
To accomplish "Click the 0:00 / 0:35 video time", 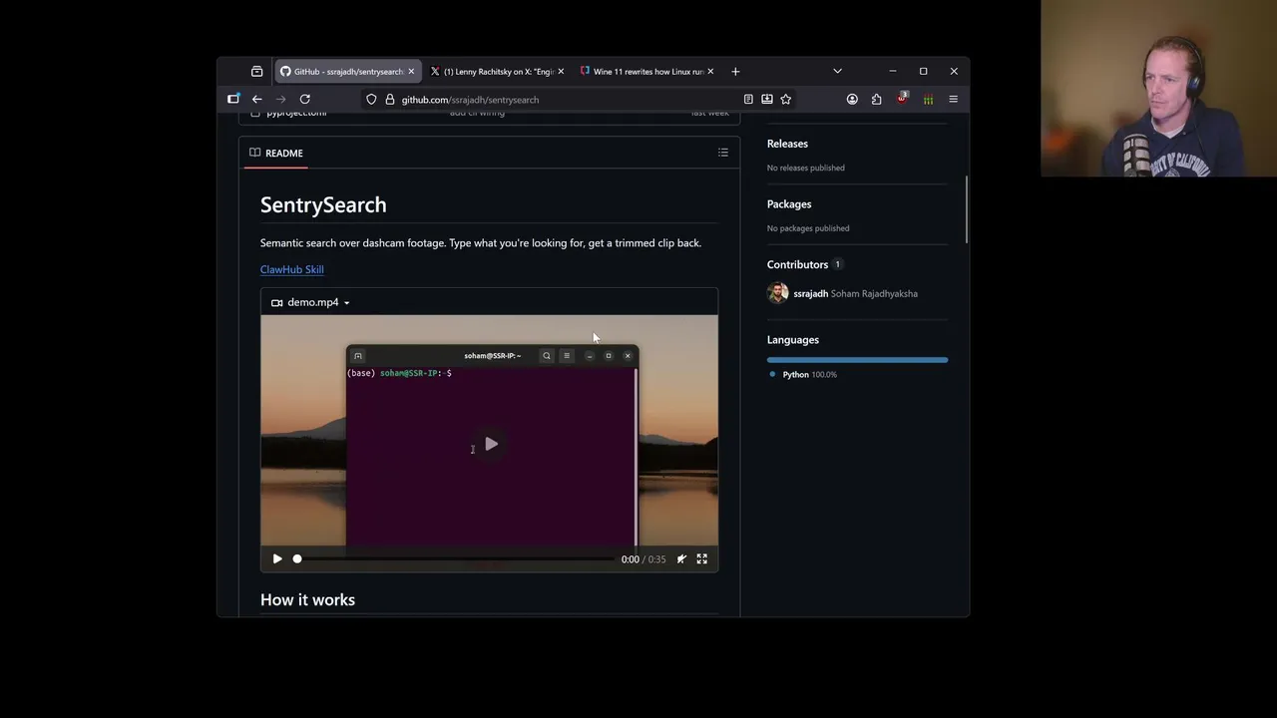I will pyautogui.click(x=643, y=559).
